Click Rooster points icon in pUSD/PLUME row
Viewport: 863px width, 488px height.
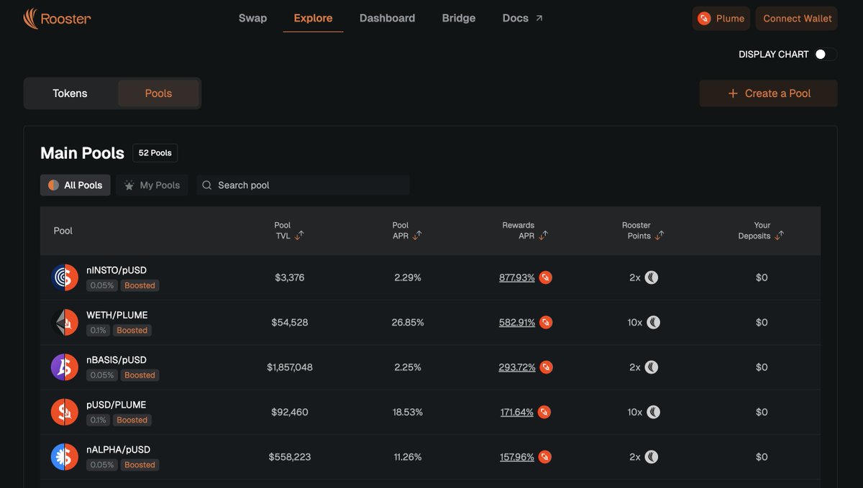(x=653, y=413)
